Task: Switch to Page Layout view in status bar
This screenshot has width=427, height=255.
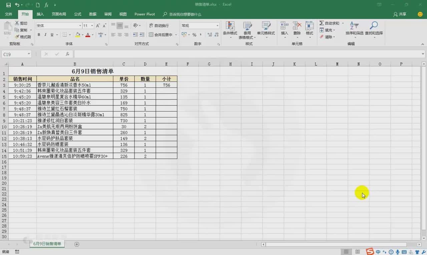Action: click(358, 252)
